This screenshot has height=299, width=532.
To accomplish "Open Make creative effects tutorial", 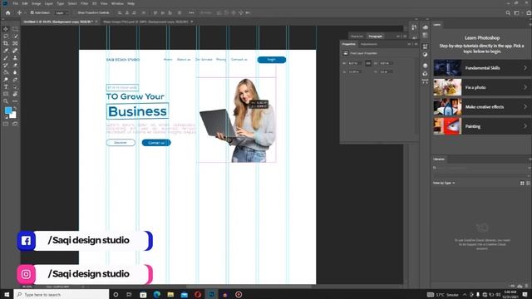I will click(x=481, y=107).
